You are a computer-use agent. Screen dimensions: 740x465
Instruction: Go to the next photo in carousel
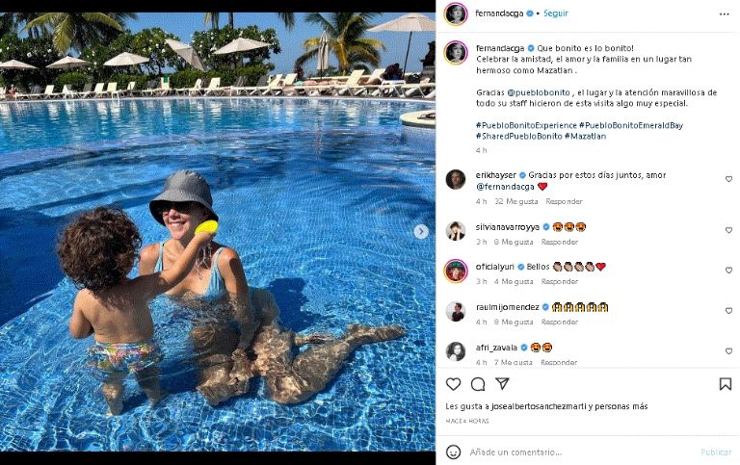[421, 231]
